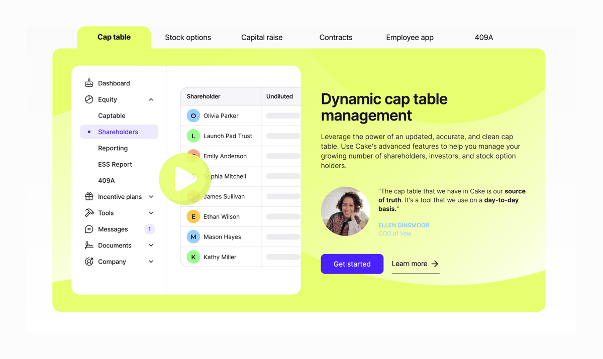
Task: Expand the Incentive plans chevron
Action: pos(151,196)
